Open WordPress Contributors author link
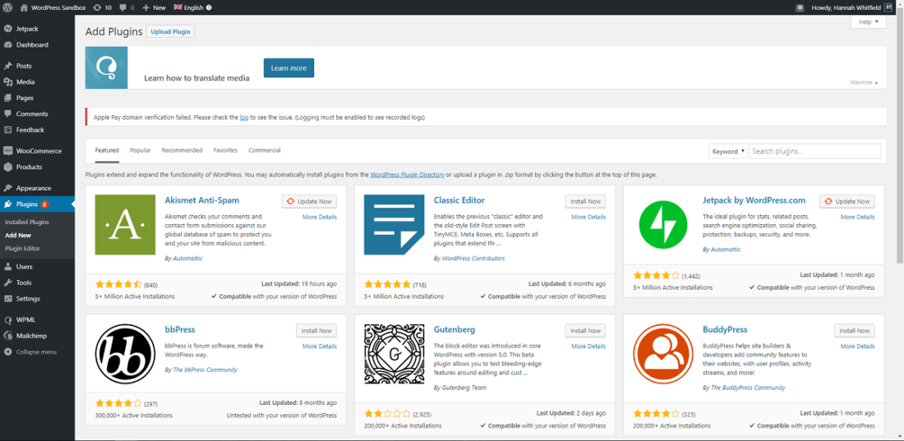Image resolution: width=904 pixels, height=441 pixels. click(x=473, y=258)
